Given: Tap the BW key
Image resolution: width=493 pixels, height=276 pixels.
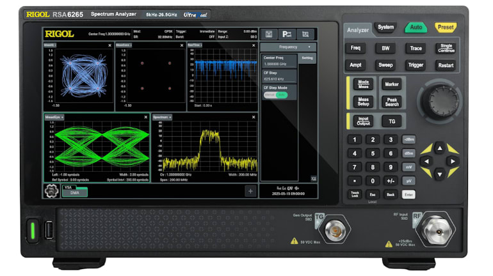Looking at the screenshot, I should (385, 48).
